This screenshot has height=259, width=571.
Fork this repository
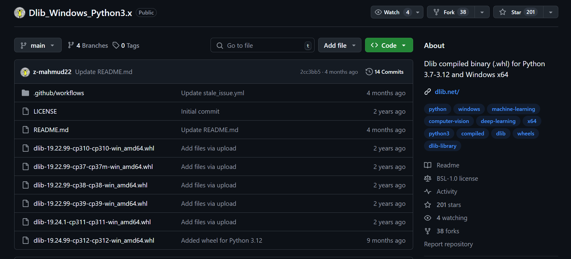coord(451,12)
